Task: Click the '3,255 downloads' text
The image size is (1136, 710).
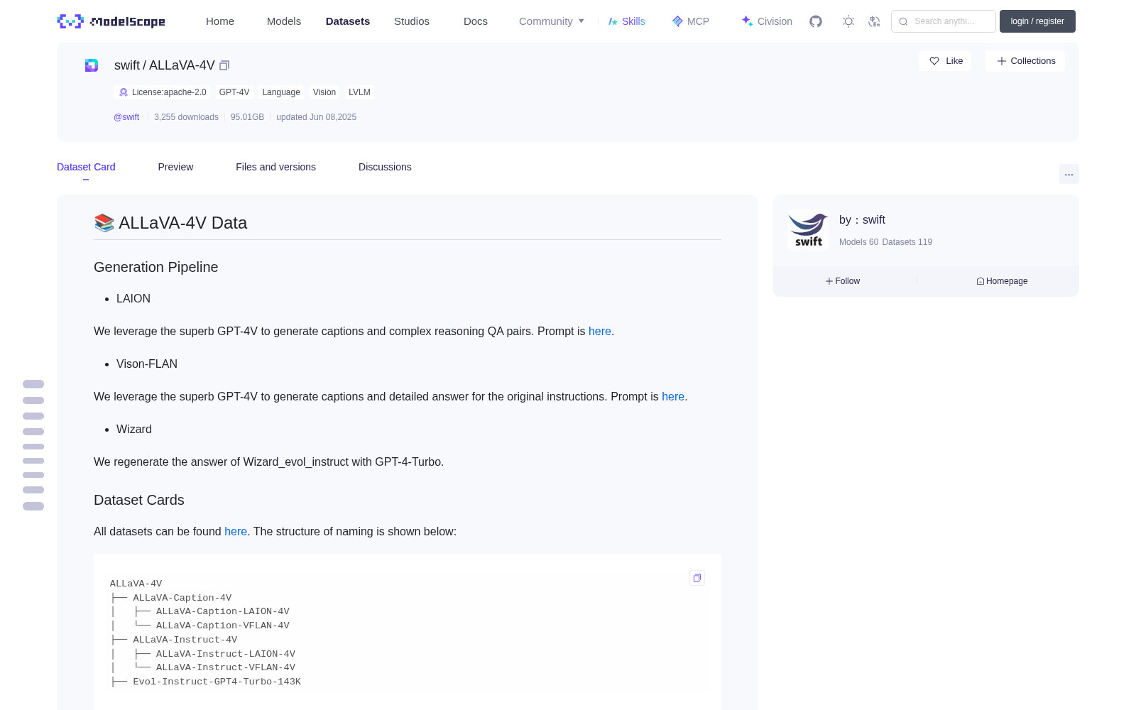Action: pos(186,117)
